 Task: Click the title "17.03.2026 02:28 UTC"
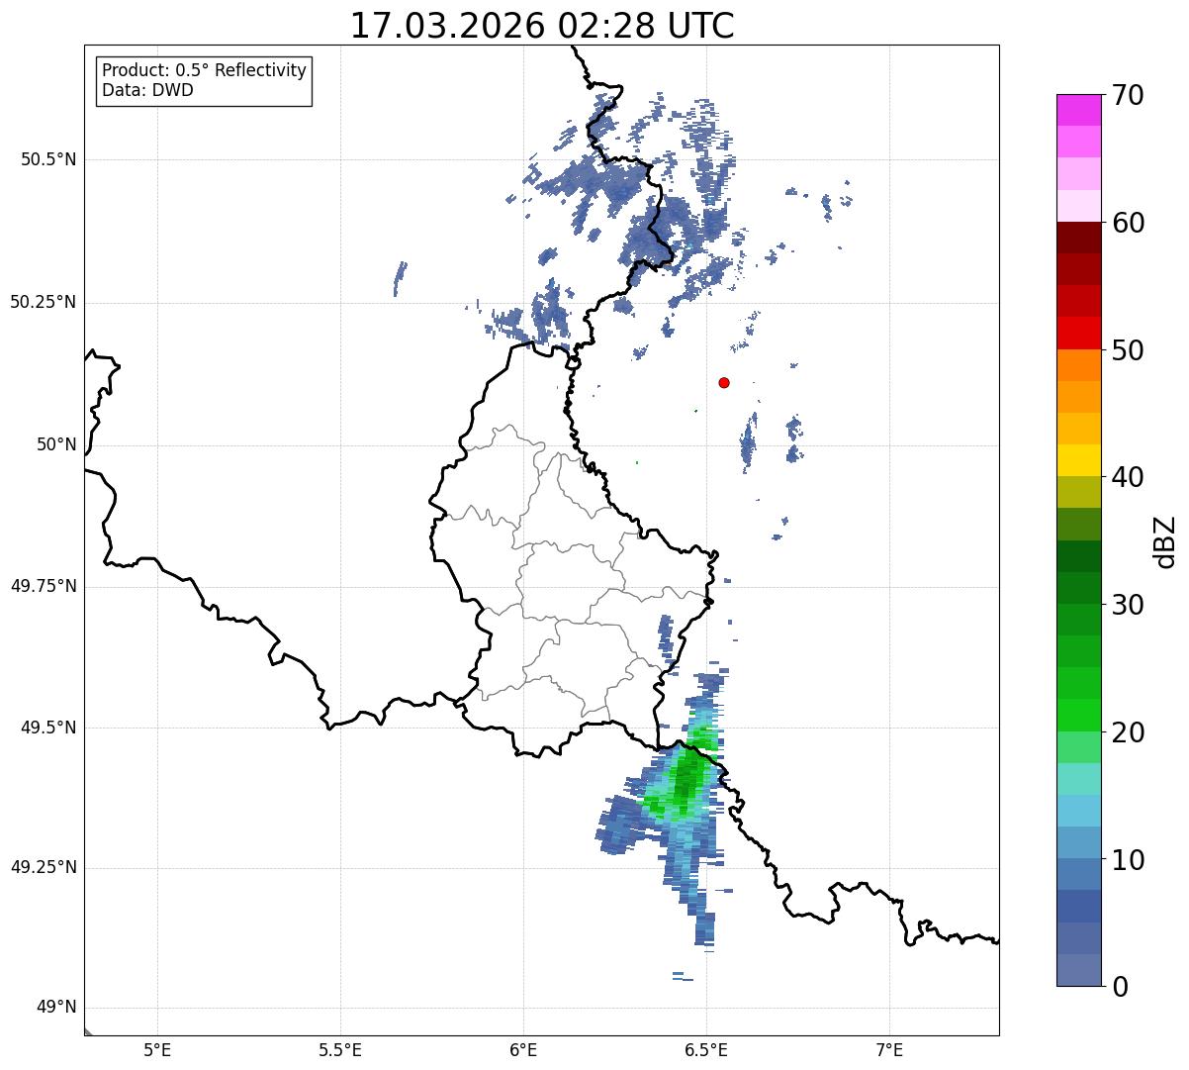[x=542, y=26]
